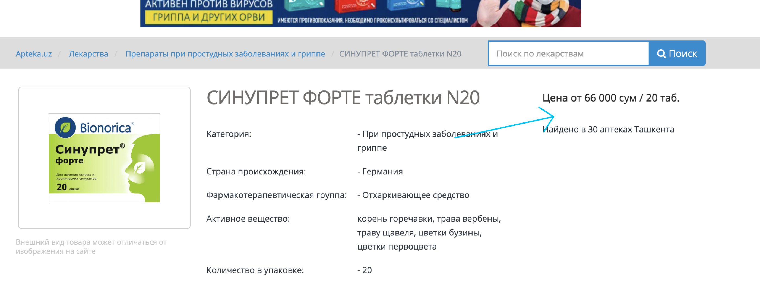Click the Страна происхождения label
Viewport: 760px width, 290px height.
(x=256, y=171)
